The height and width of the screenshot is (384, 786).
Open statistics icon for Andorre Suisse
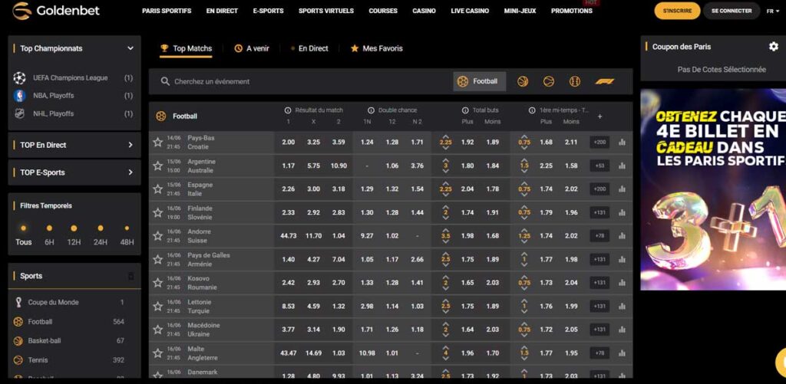click(x=622, y=236)
